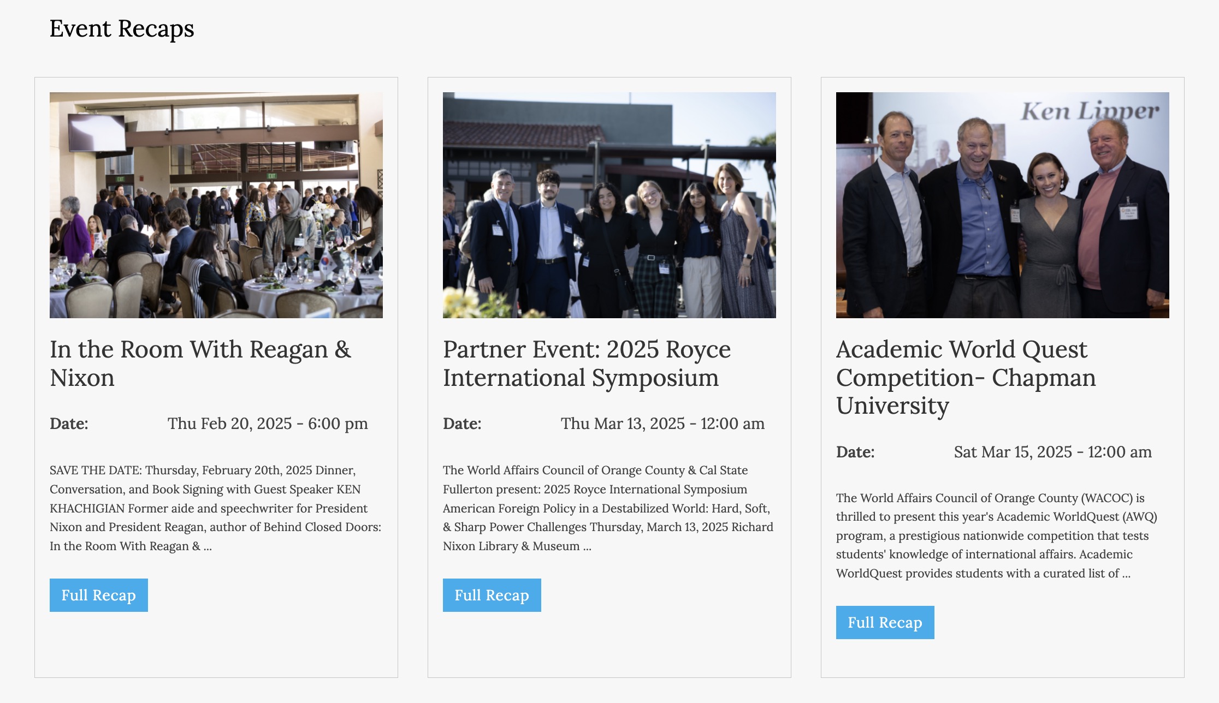Click the 'SAVE THE DATE' description paragraph
The width and height of the screenshot is (1219, 703).
[216, 508]
